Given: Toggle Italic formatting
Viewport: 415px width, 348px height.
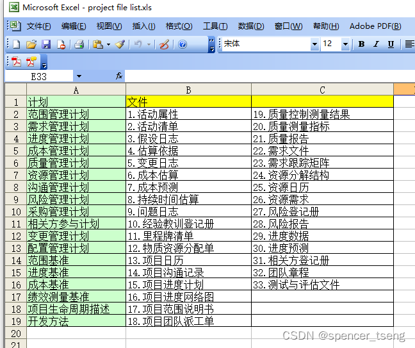Looking at the screenshot, I should (x=376, y=44).
